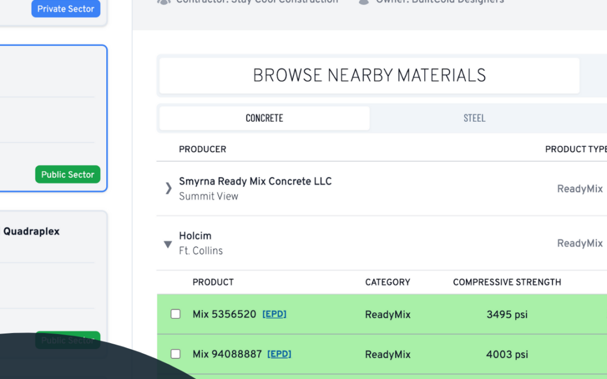Click the Product Type column header
Screen dimensions: 607x379
point(576,149)
